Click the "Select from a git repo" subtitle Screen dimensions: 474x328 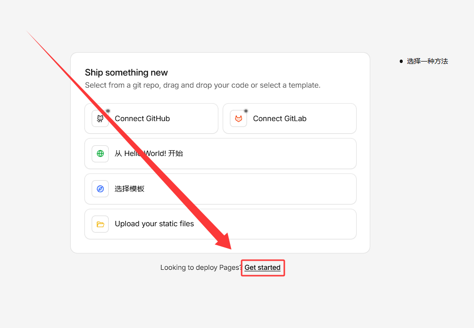coord(202,85)
